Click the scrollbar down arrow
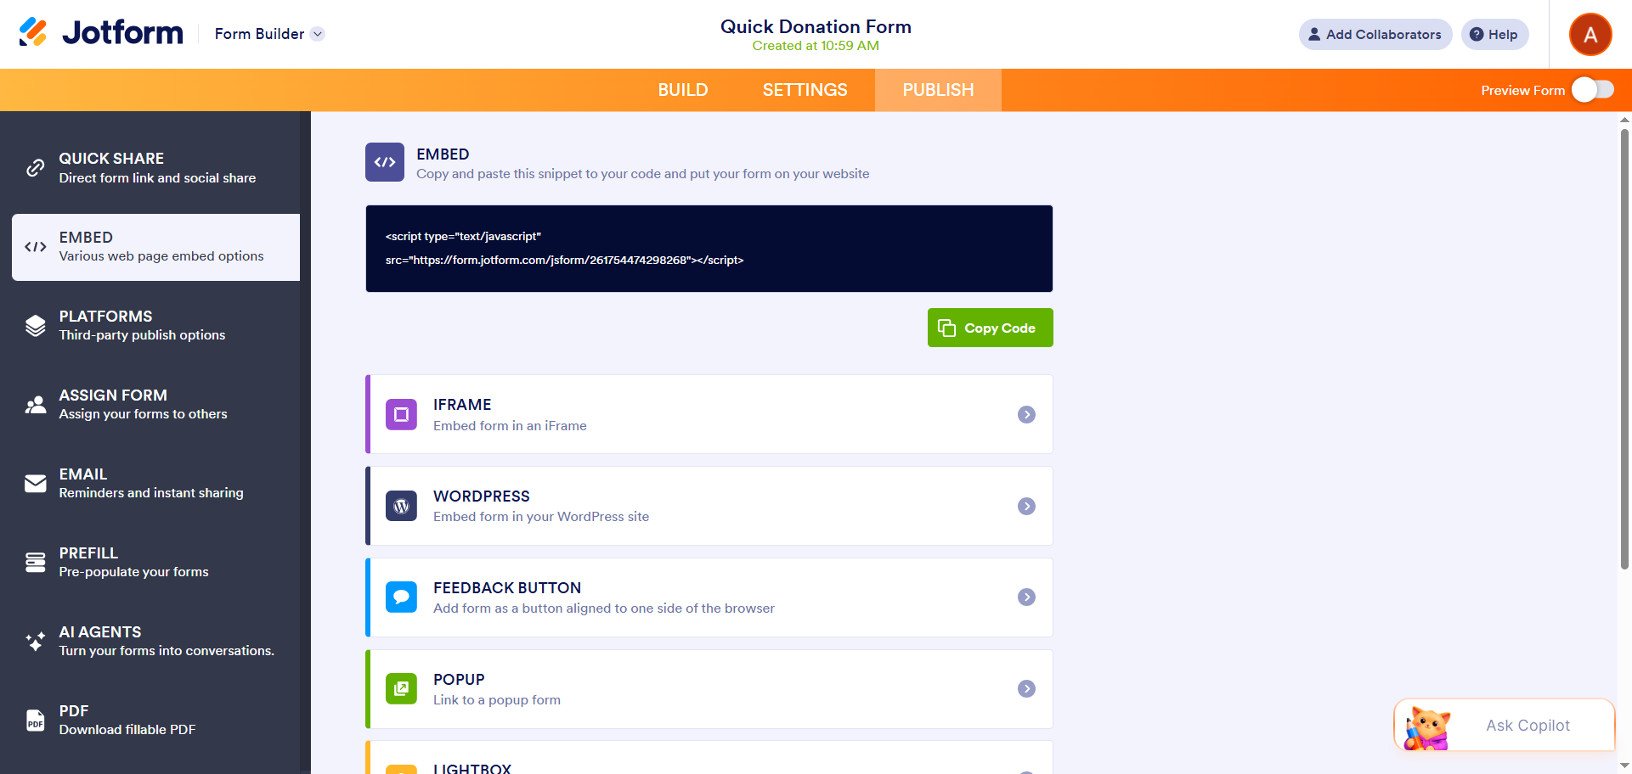 1624,766
